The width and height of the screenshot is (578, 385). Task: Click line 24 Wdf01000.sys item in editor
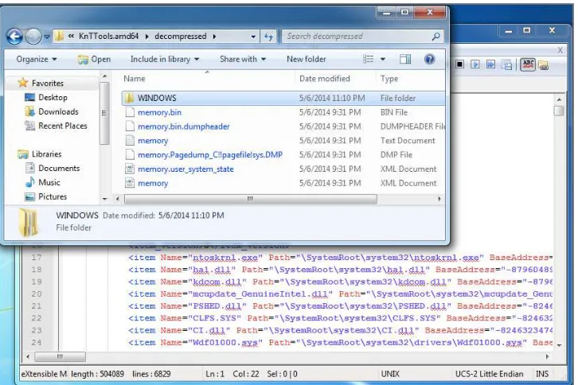[x=339, y=343]
